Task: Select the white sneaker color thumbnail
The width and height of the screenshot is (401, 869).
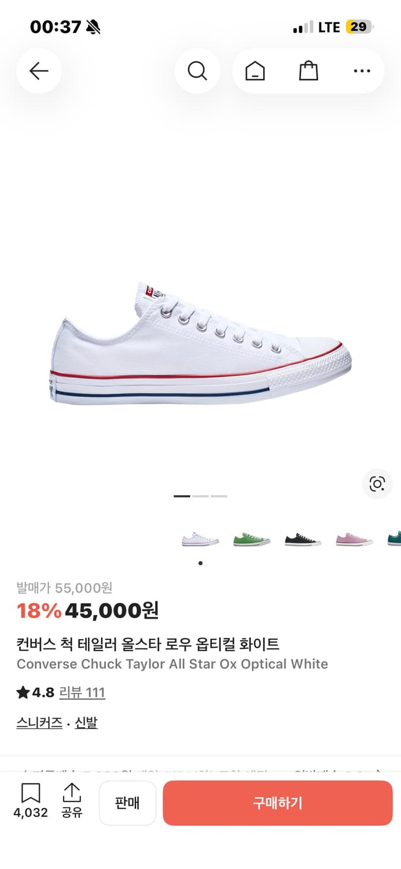Action: tap(200, 539)
